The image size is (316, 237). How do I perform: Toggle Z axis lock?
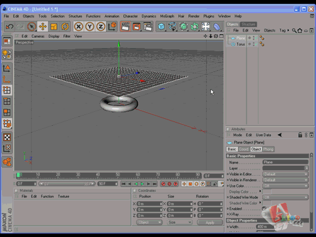101,27
